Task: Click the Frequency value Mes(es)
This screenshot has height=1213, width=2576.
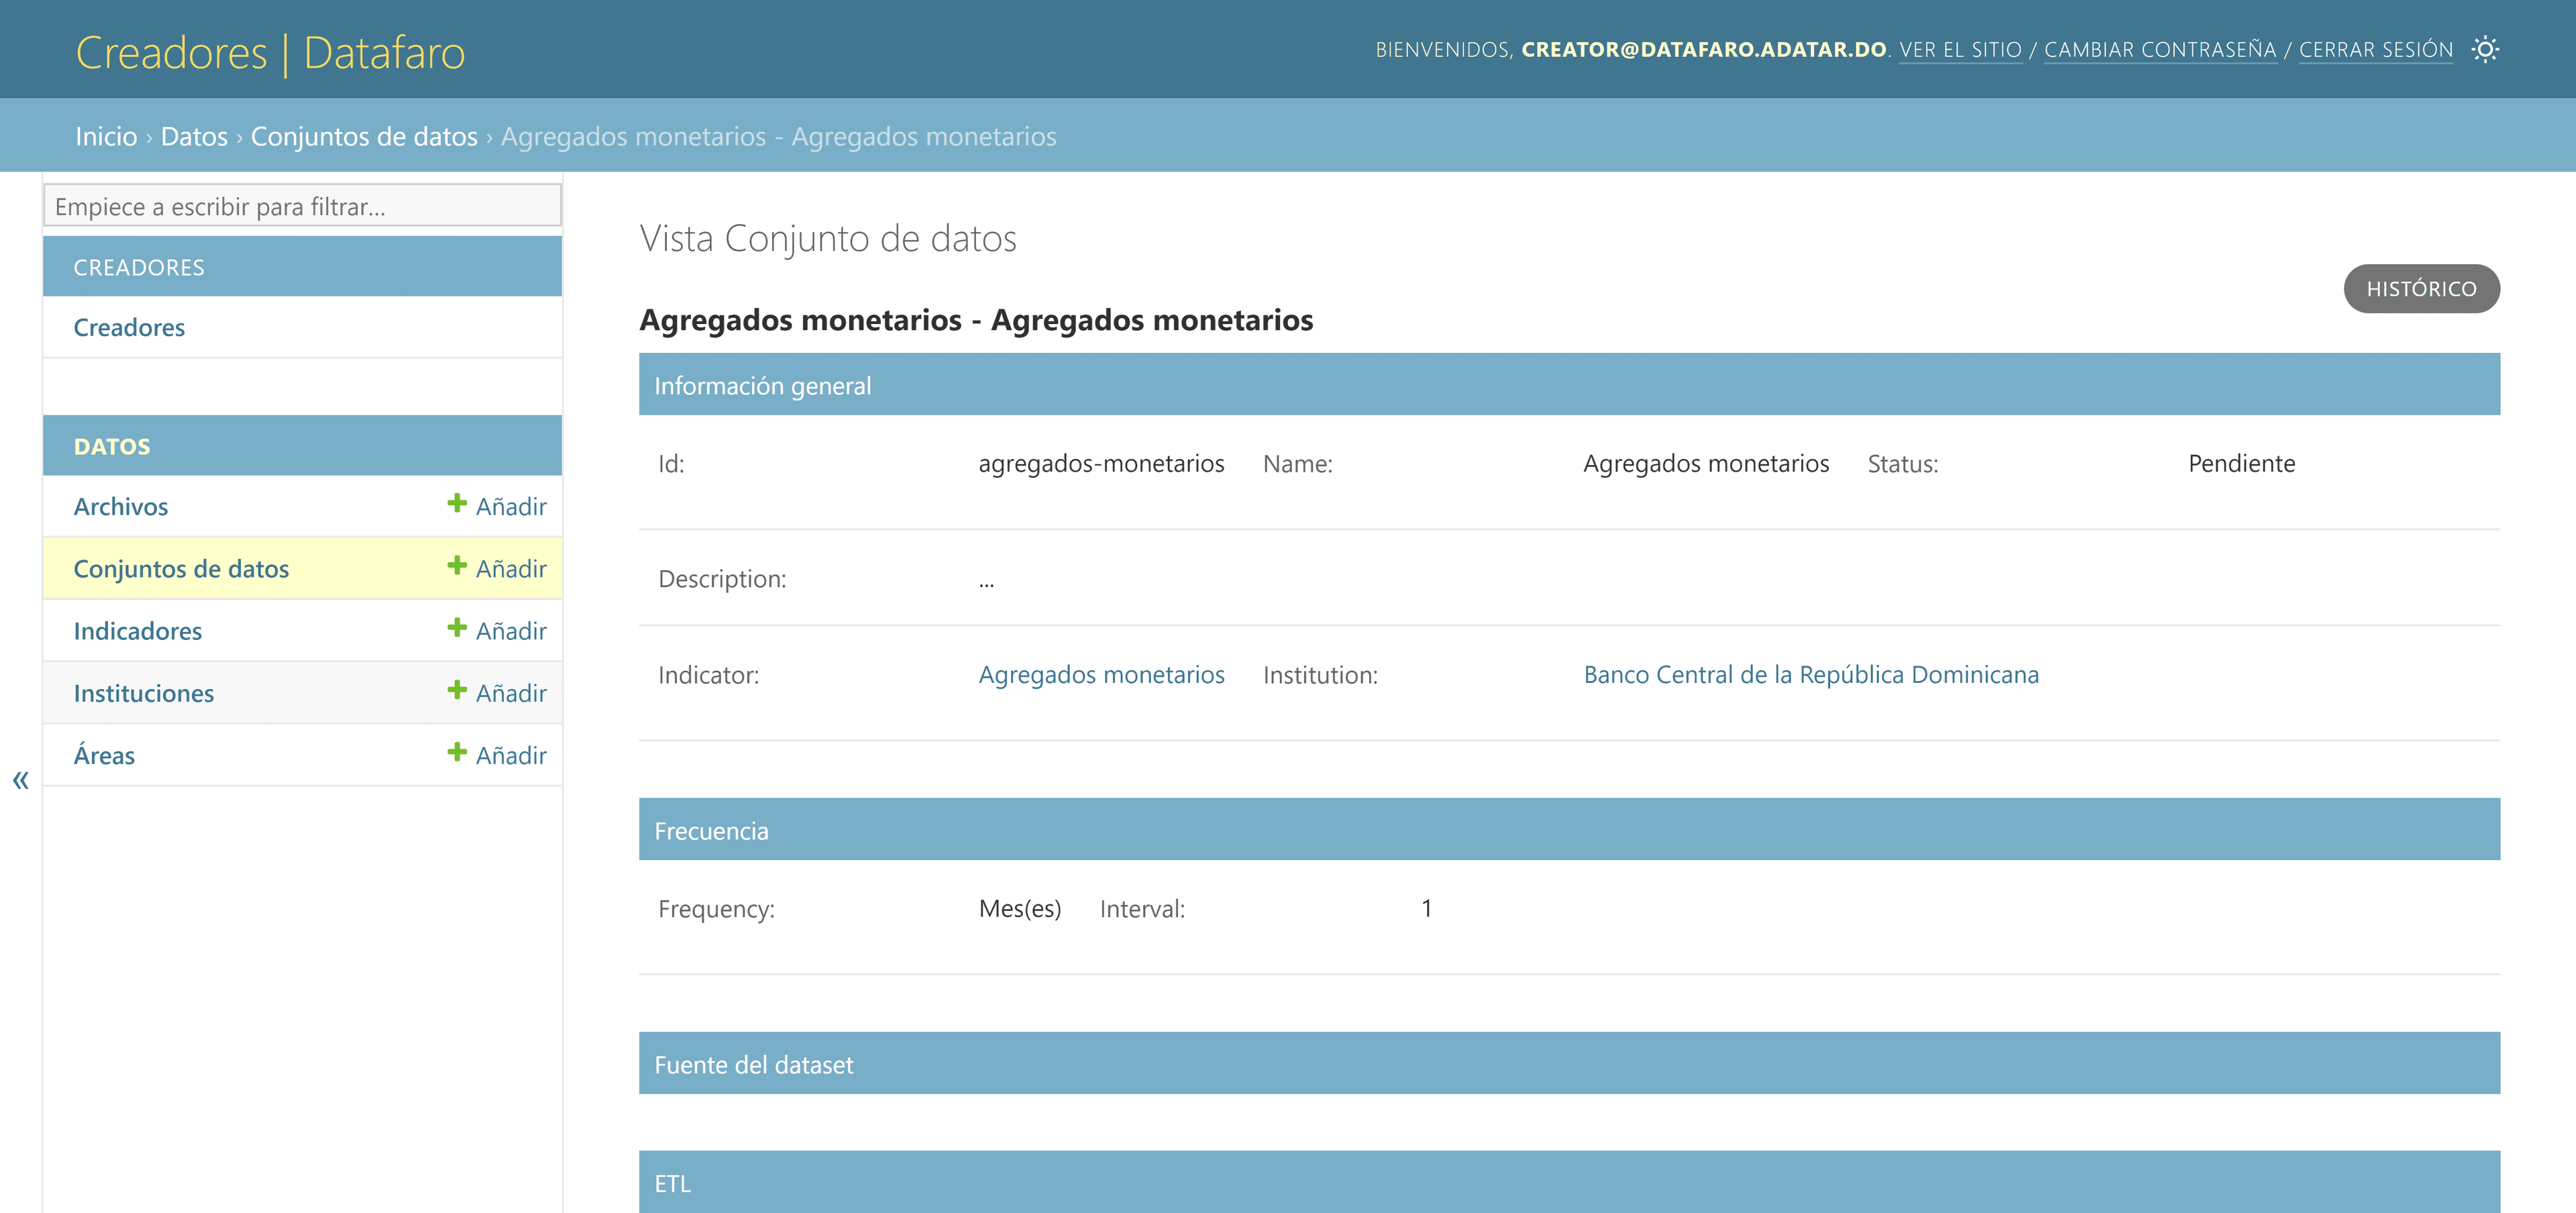Action: tap(1020, 908)
